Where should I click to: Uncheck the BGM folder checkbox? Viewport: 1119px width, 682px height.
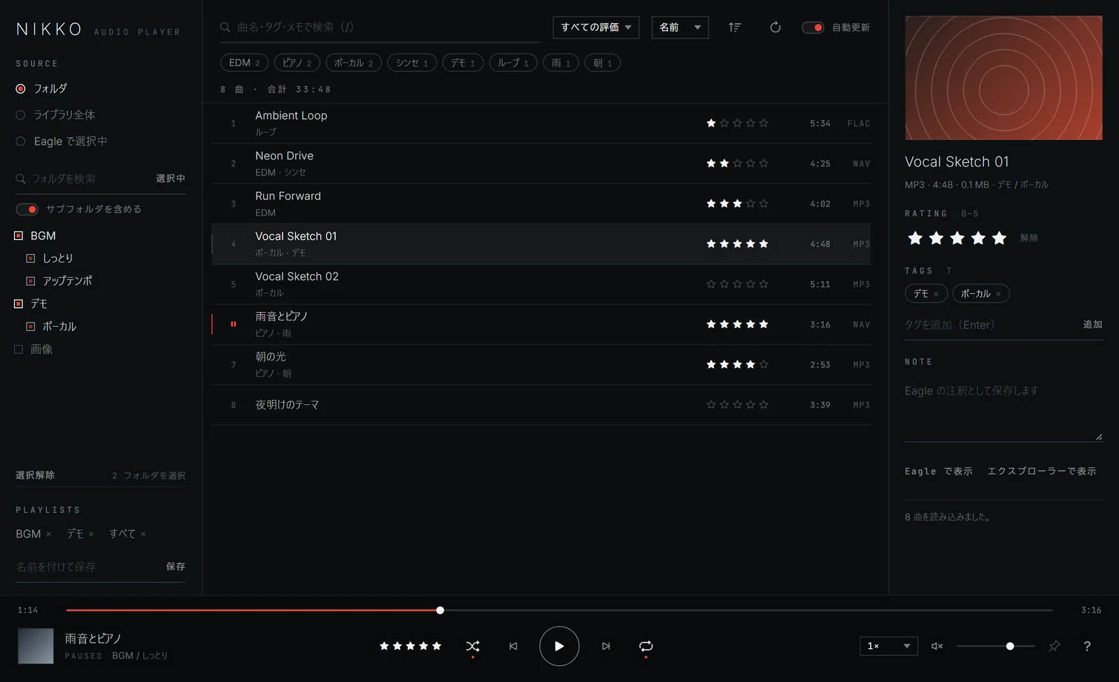point(19,236)
